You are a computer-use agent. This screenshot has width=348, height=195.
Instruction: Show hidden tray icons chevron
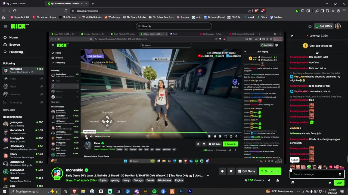click(x=299, y=191)
